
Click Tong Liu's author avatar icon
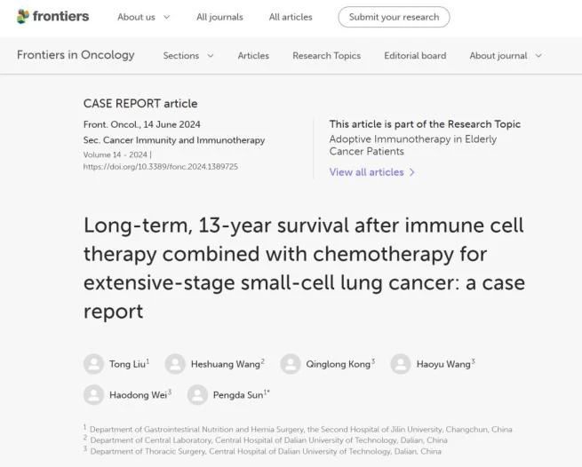click(93, 364)
